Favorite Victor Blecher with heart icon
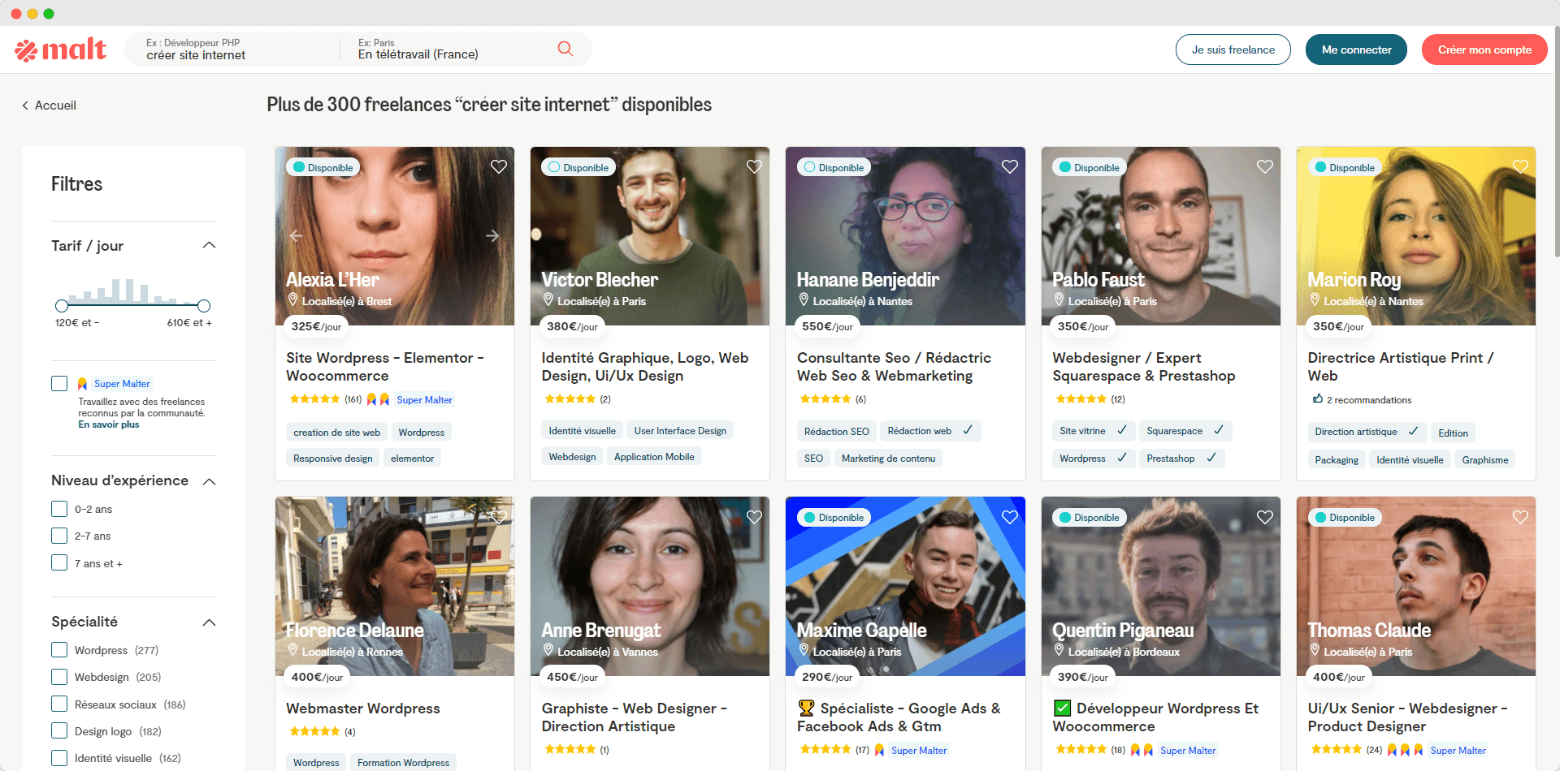The image size is (1560, 771). click(x=754, y=166)
